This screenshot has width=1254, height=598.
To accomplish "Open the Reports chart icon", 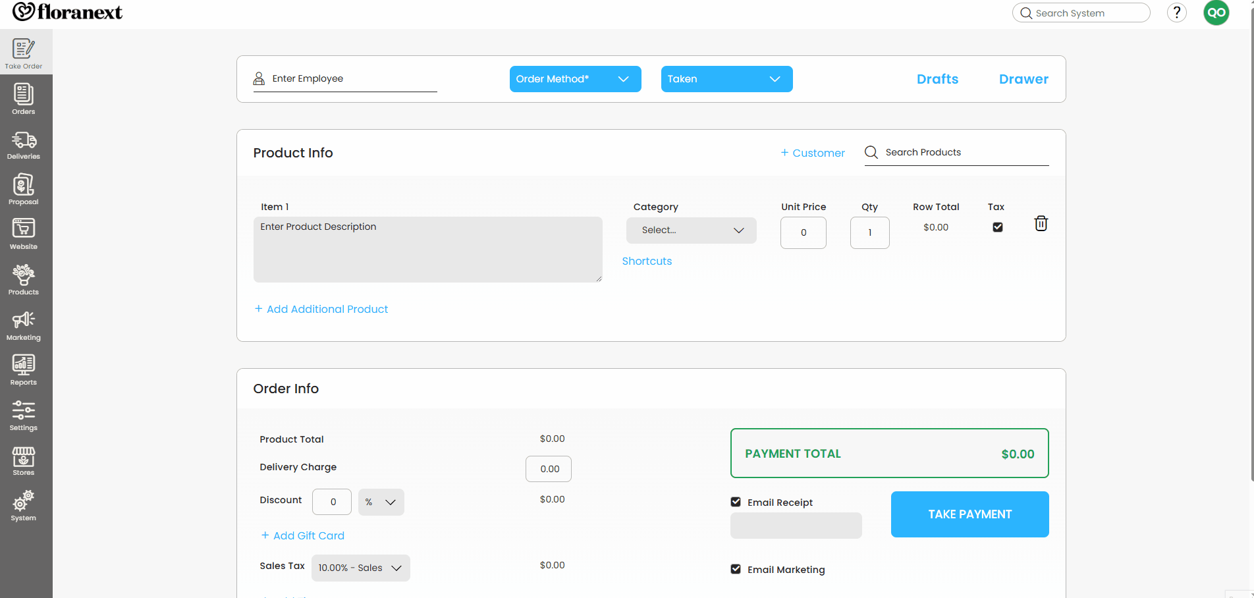I will coord(24,365).
